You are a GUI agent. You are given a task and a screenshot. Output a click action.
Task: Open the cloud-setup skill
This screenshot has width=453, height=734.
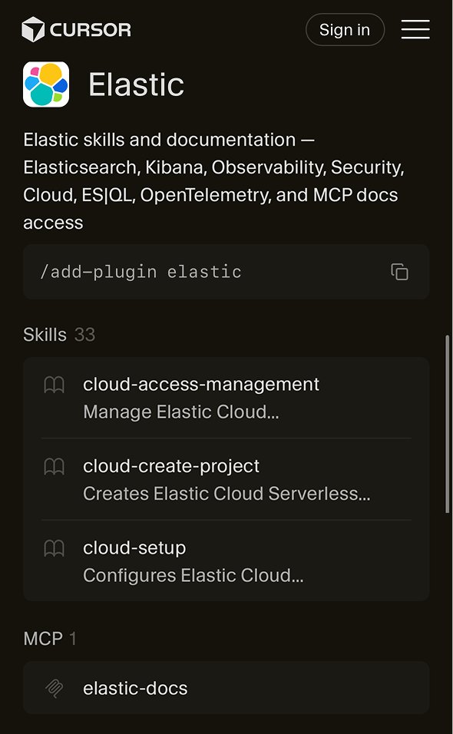pos(226,560)
